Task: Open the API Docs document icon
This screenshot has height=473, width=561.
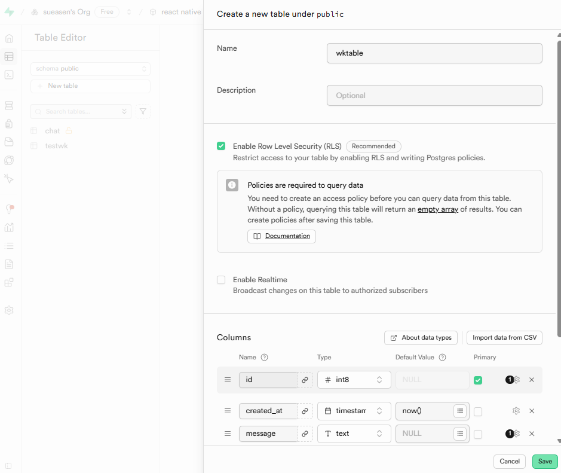Action: point(9,264)
